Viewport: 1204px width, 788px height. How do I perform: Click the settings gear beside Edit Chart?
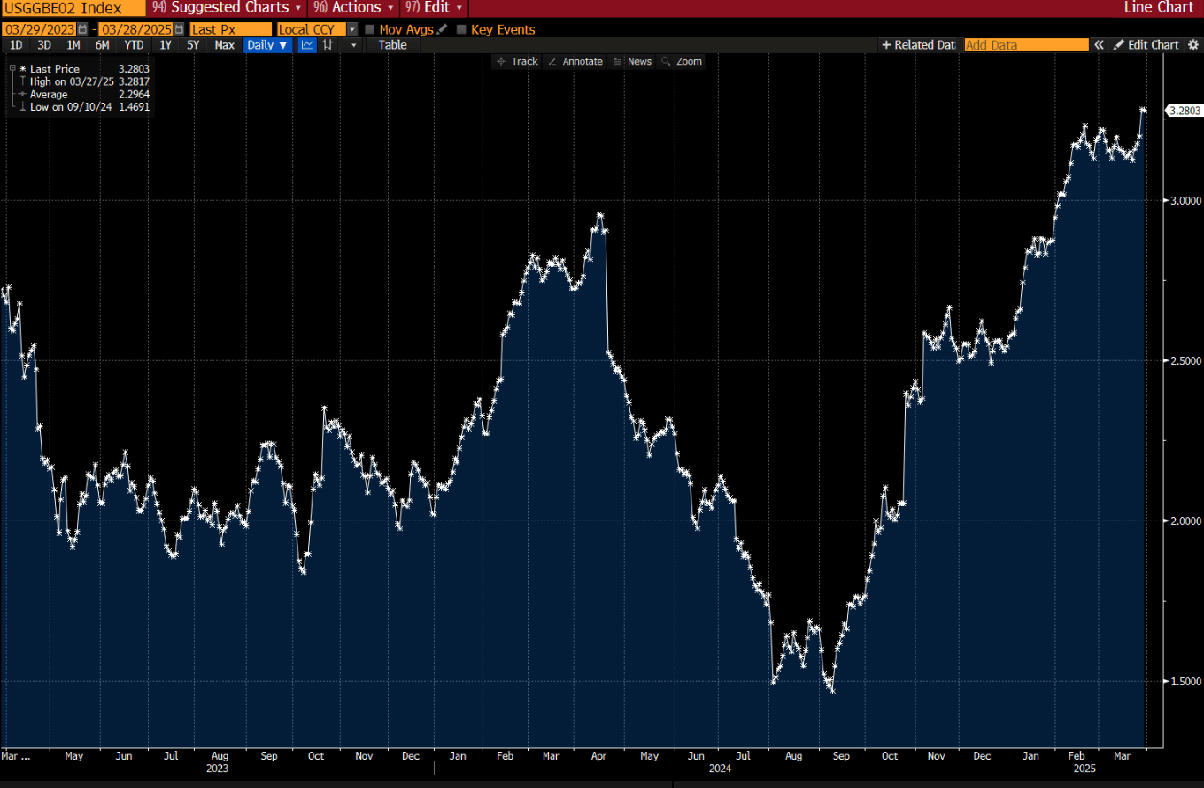[x=1192, y=44]
